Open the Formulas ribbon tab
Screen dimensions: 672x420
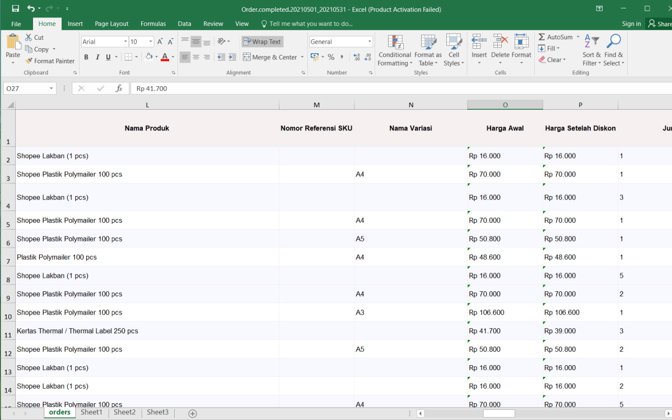(x=153, y=24)
